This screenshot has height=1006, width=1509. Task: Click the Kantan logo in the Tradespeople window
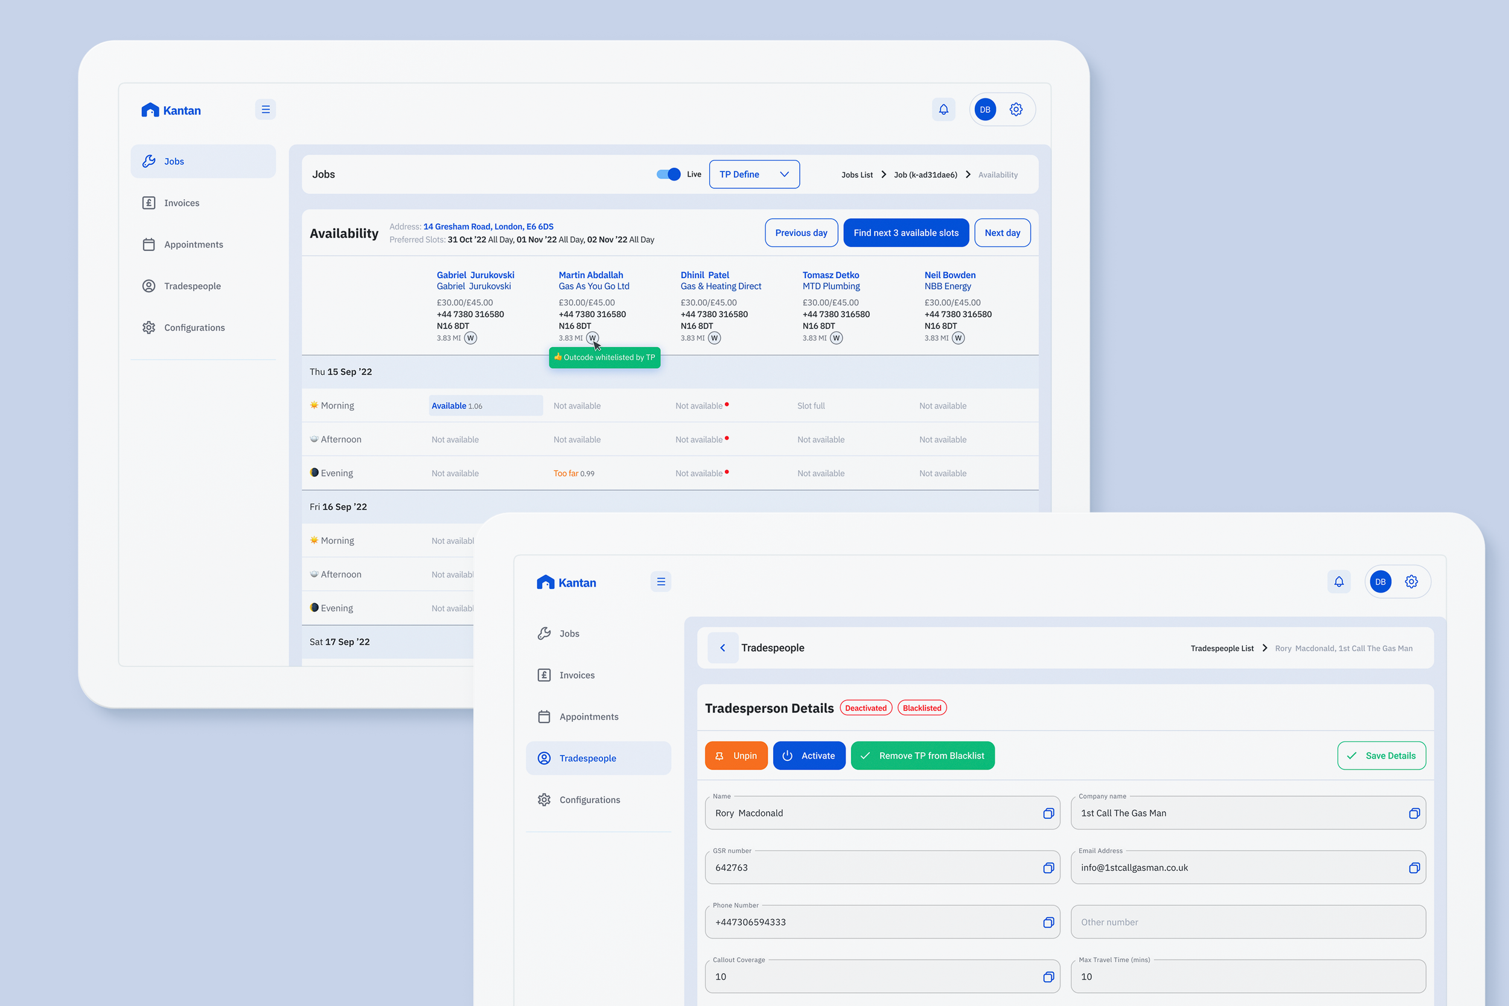pyautogui.click(x=566, y=582)
